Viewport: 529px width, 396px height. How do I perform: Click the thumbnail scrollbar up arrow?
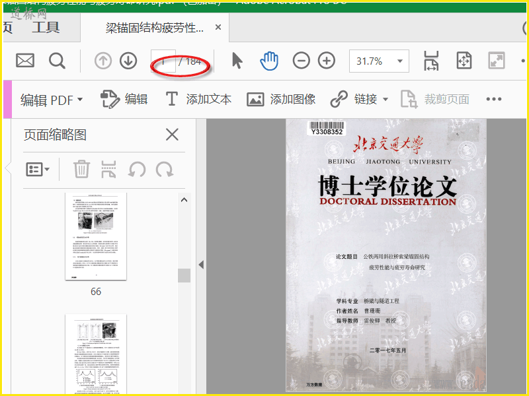coord(184,200)
